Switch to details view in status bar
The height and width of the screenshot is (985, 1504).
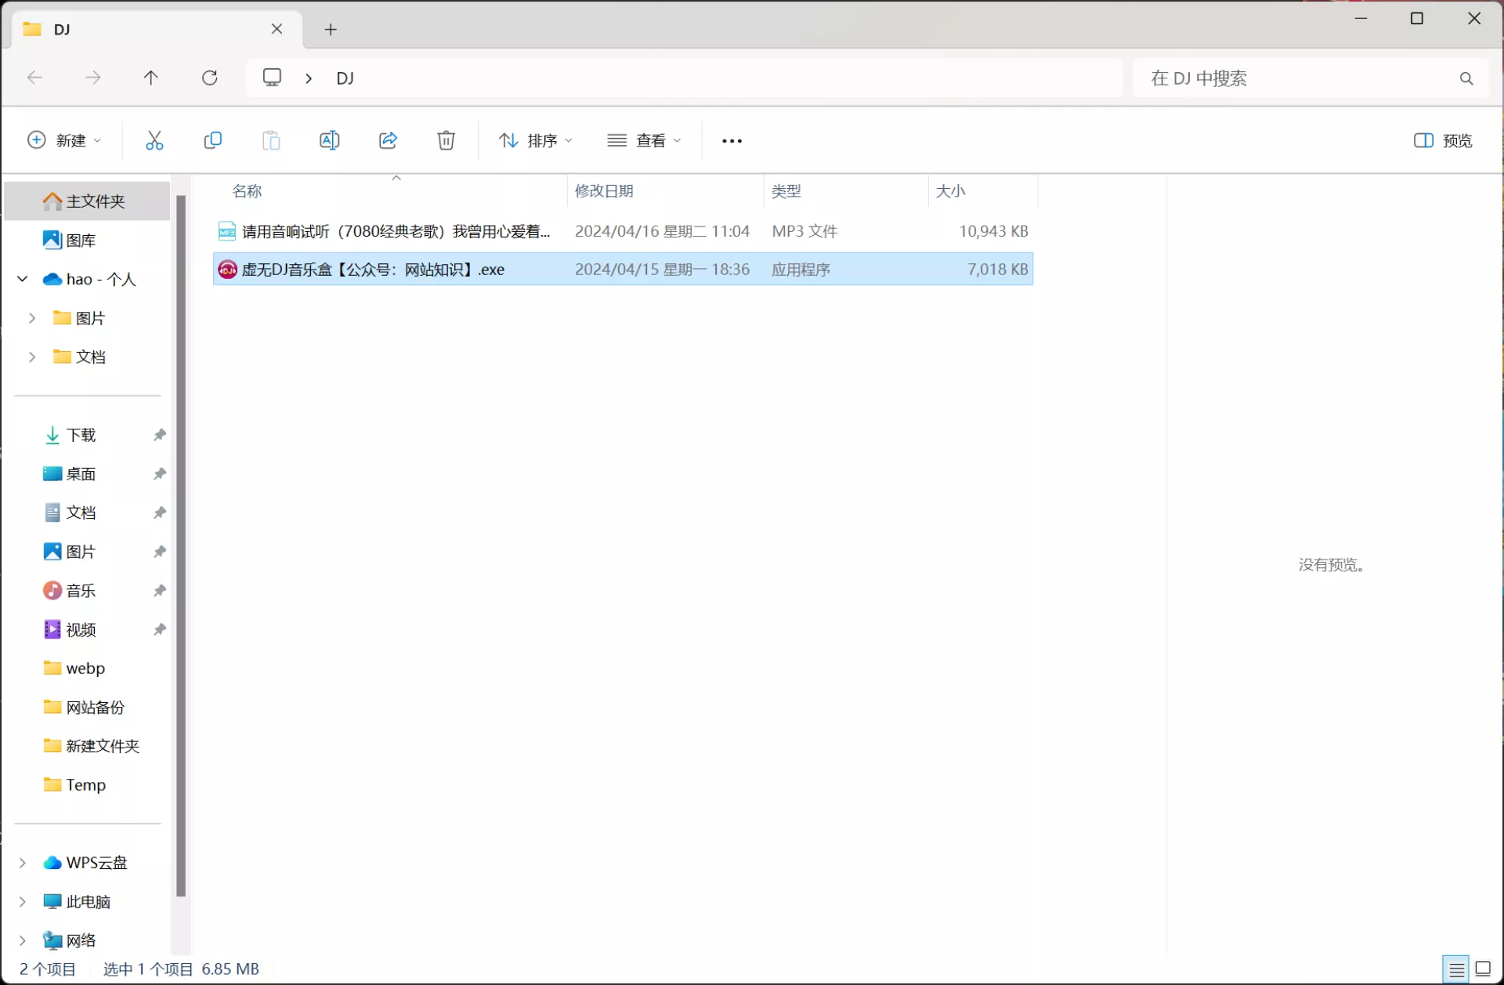click(1456, 969)
